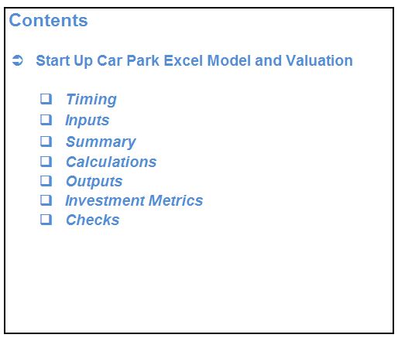This screenshot has height=338, width=398.
Task: Go to the Summary section
Action: (x=101, y=142)
